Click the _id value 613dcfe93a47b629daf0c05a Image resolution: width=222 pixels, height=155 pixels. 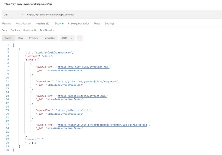(65, 99)
